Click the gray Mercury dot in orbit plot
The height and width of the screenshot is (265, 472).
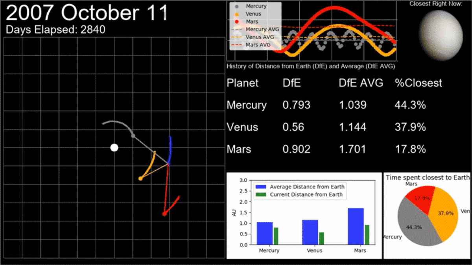[133, 135]
